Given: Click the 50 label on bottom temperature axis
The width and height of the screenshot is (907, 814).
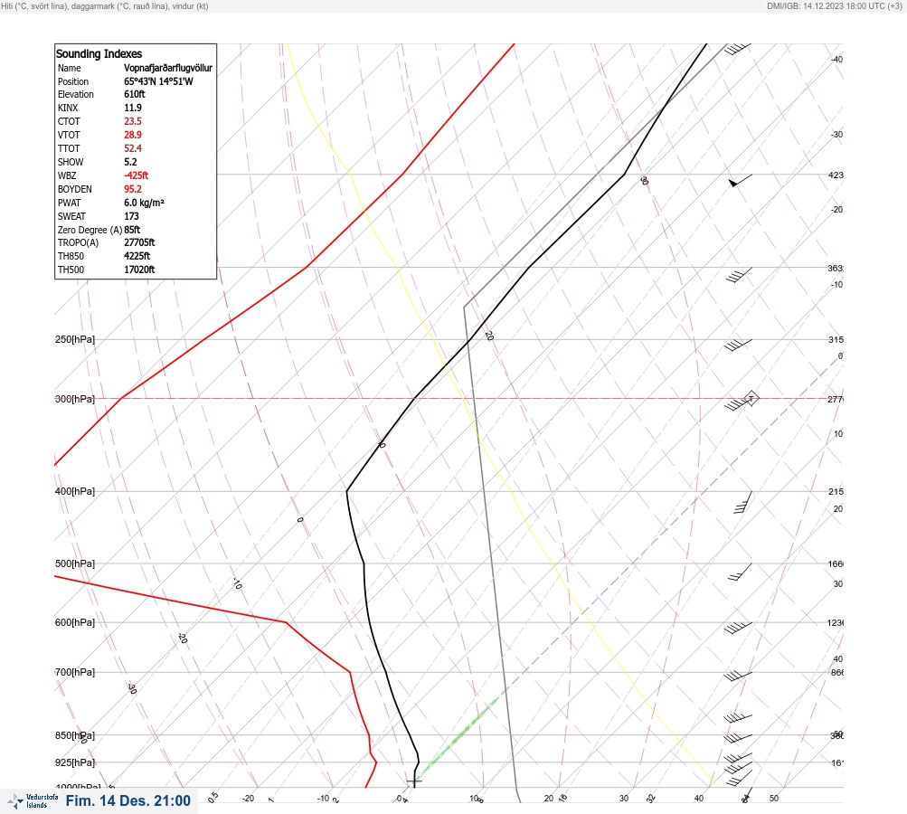Looking at the screenshot, I should 774,799.
